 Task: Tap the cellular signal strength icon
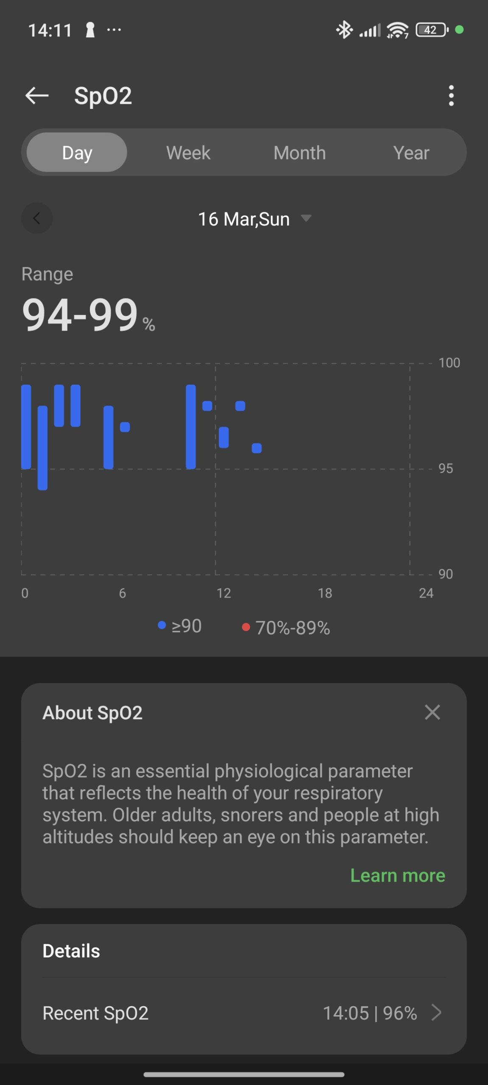(x=370, y=30)
